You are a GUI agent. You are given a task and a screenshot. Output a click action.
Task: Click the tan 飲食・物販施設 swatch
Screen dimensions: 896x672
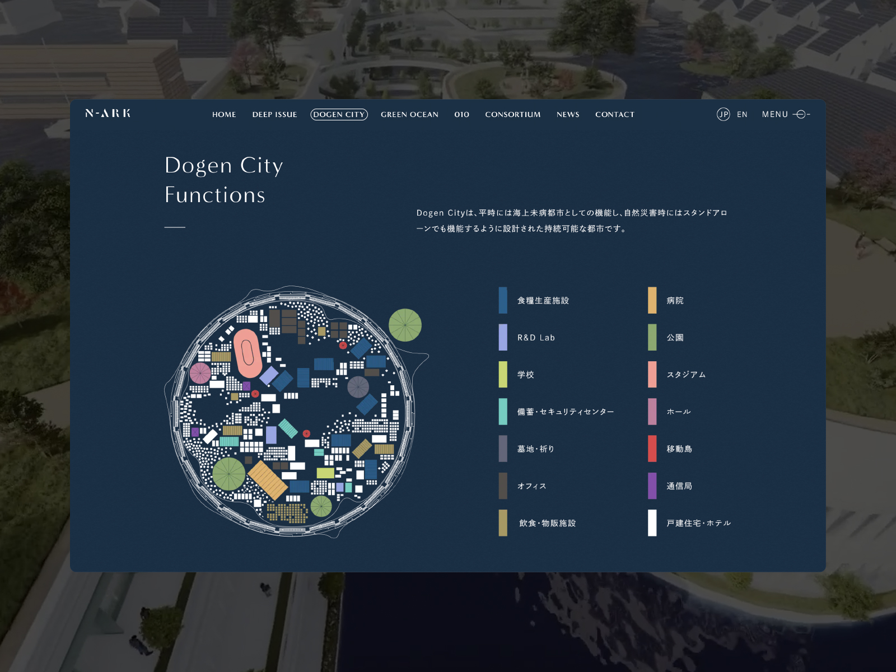click(503, 522)
